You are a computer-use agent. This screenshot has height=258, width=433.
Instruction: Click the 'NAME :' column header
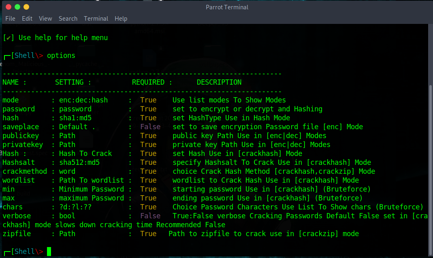tap(14, 82)
